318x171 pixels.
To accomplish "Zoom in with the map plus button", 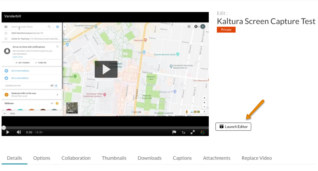I will click(x=204, y=103).
